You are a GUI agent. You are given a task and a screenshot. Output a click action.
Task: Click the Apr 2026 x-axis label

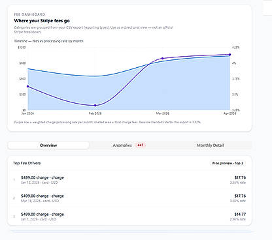pyautogui.click(x=229, y=113)
